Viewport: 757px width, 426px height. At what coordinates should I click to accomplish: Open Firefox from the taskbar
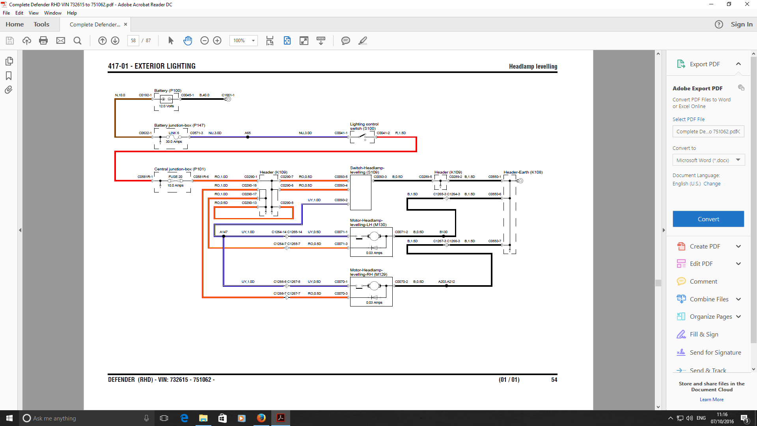[261, 418]
